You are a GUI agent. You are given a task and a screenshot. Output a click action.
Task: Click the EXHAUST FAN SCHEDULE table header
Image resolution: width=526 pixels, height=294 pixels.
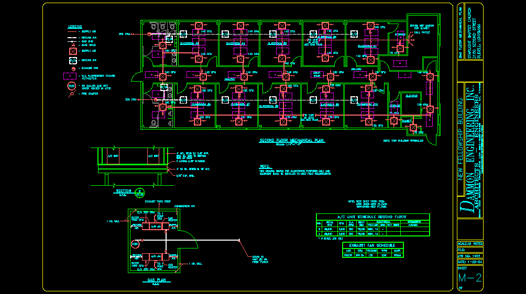373,245
